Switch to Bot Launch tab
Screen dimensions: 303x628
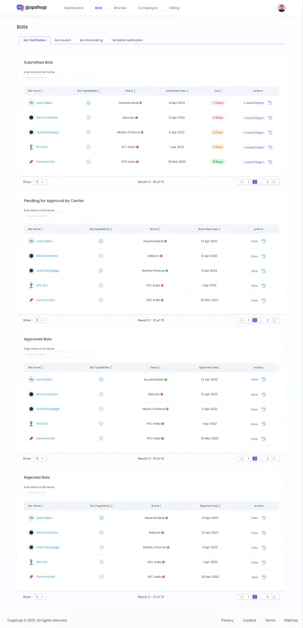coord(63,40)
